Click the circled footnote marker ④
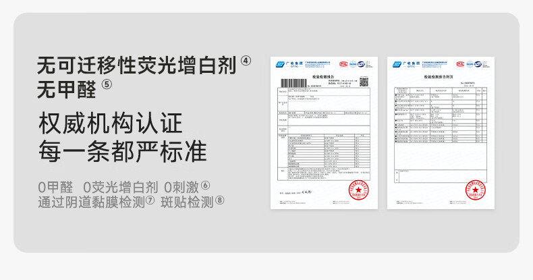This screenshot has height=280, width=533. click(246, 61)
